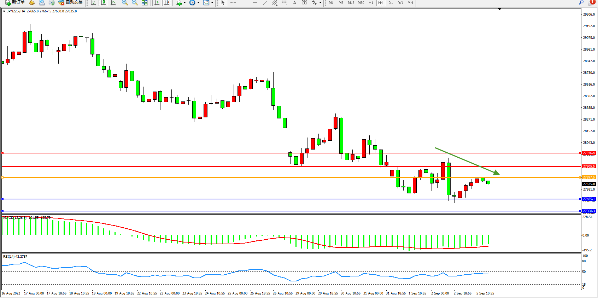Switch chart to line chart display

113,3
